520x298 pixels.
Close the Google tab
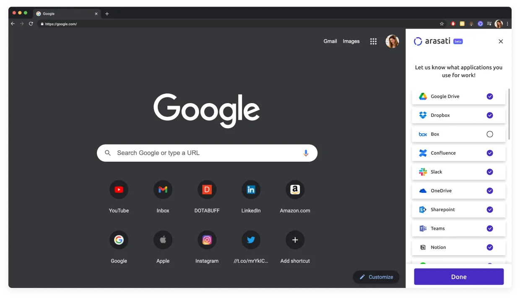(96, 14)
